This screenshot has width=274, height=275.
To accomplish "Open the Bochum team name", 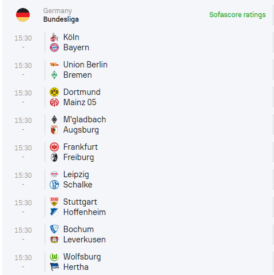I will tap(78, 229).
